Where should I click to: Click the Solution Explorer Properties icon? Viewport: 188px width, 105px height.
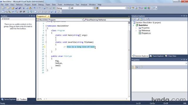click(x=134, y=19)
